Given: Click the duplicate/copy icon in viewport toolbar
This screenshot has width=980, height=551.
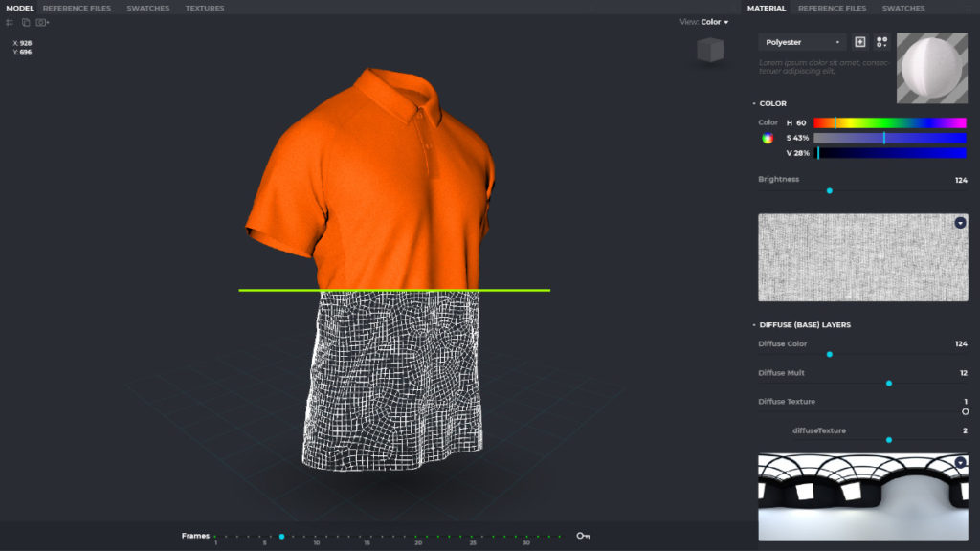Looking at the screenshot, I should point(26,22).
